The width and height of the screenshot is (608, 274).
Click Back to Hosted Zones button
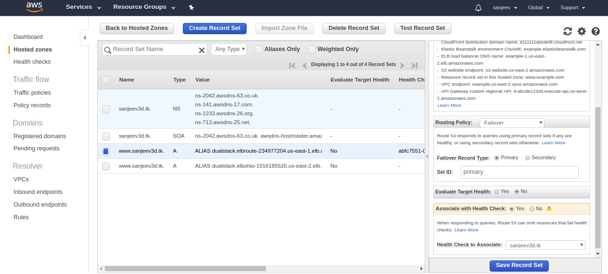pos(137,28)
